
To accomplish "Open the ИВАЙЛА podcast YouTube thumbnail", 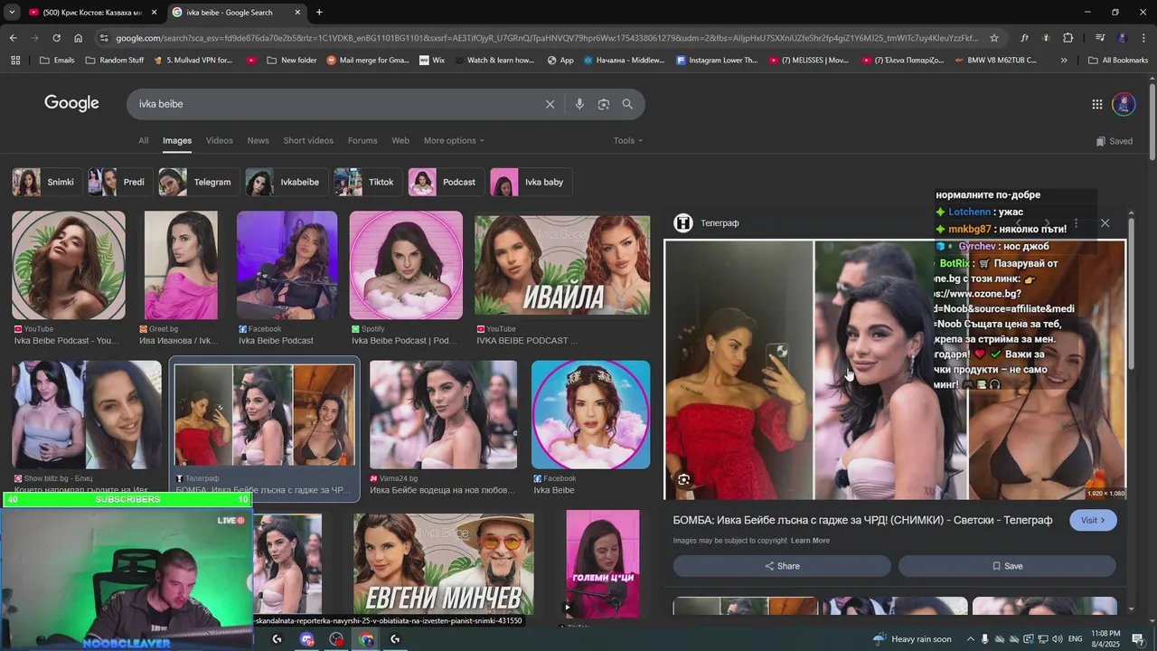I will [562, 265].
